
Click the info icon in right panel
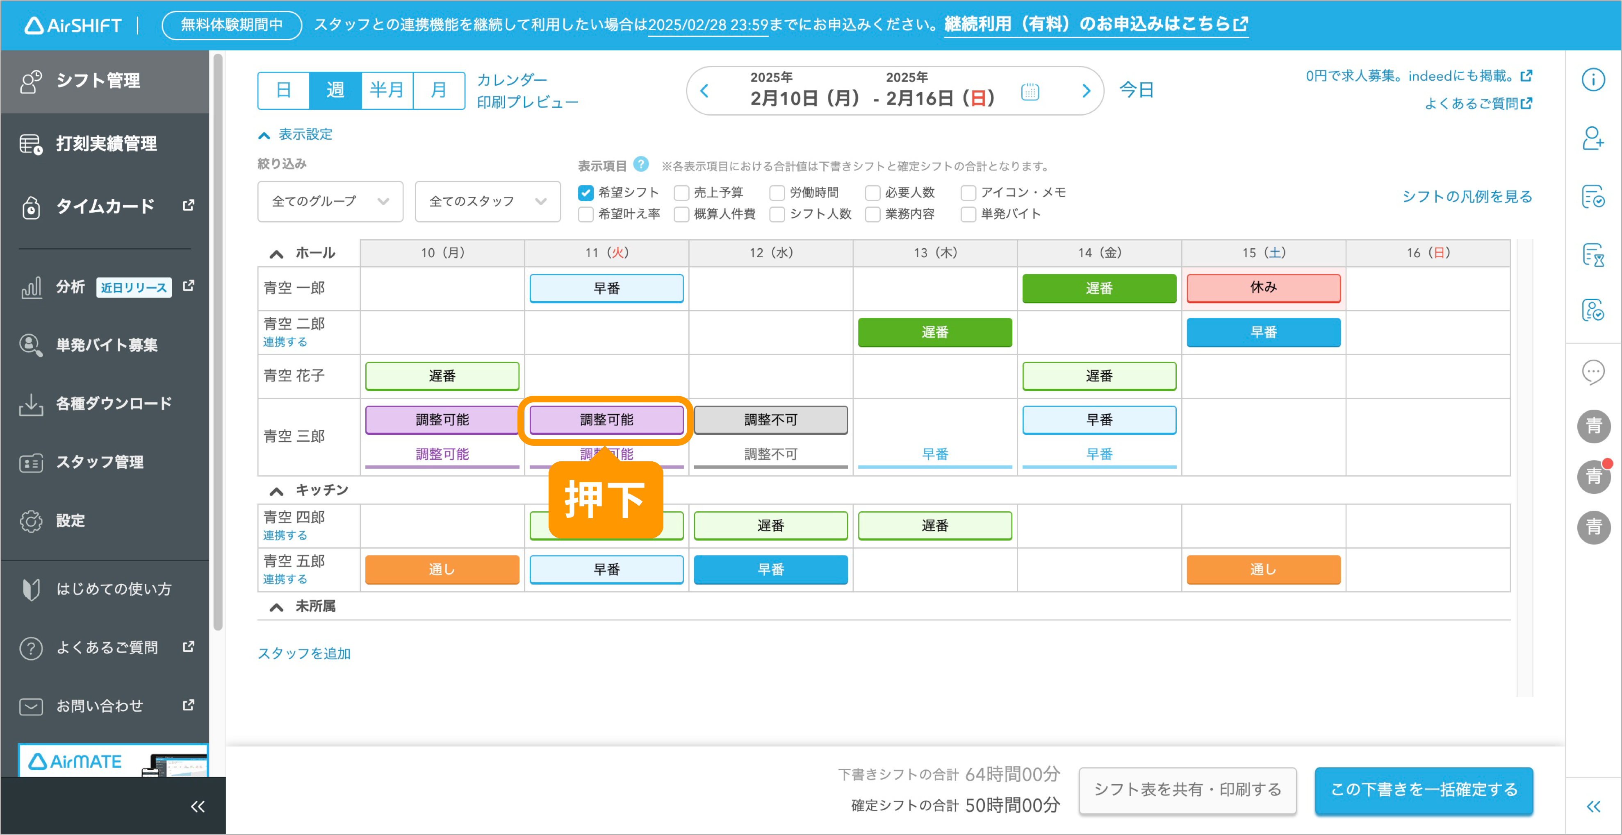(x=1593, y=79)
